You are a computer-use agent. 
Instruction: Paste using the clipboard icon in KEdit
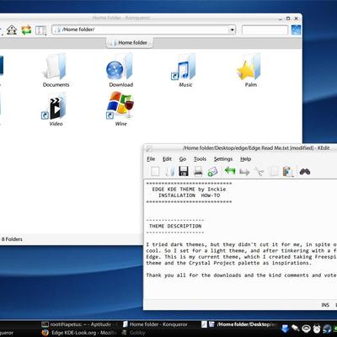288,172
